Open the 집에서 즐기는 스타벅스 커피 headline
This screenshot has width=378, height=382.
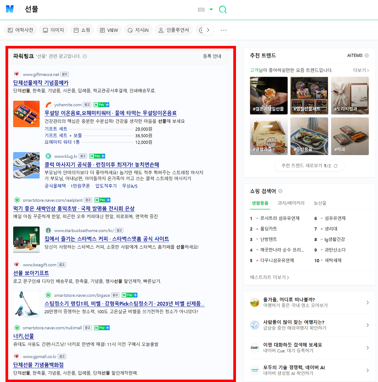107,239
